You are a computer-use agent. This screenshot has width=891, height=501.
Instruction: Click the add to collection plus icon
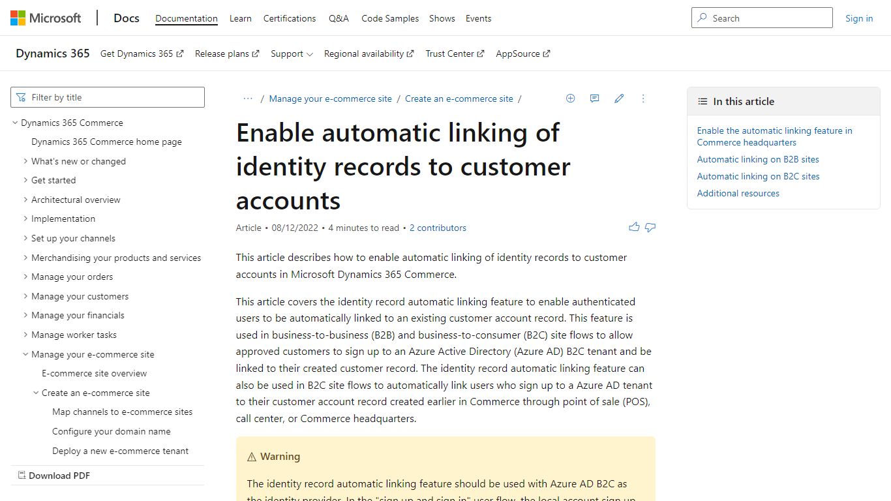coord(571,99)
